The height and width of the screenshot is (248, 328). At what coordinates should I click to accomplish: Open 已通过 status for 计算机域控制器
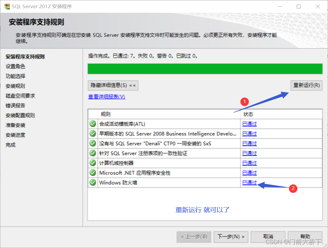pyautogui.click(x=250, y=163)
